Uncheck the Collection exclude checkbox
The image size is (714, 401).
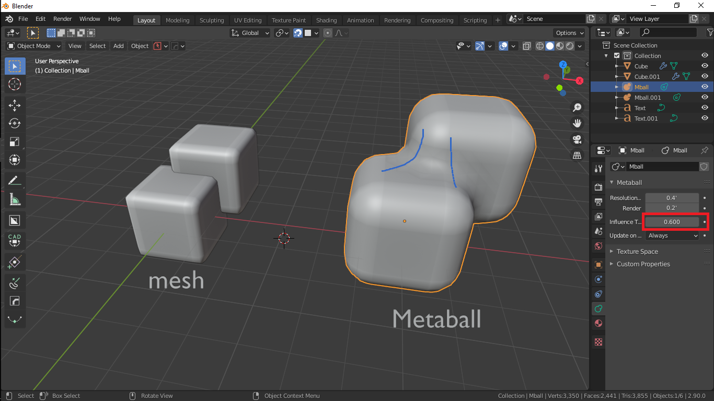tap(617, 56)
